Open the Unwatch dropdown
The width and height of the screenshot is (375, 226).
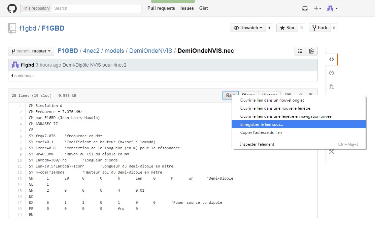248,28
